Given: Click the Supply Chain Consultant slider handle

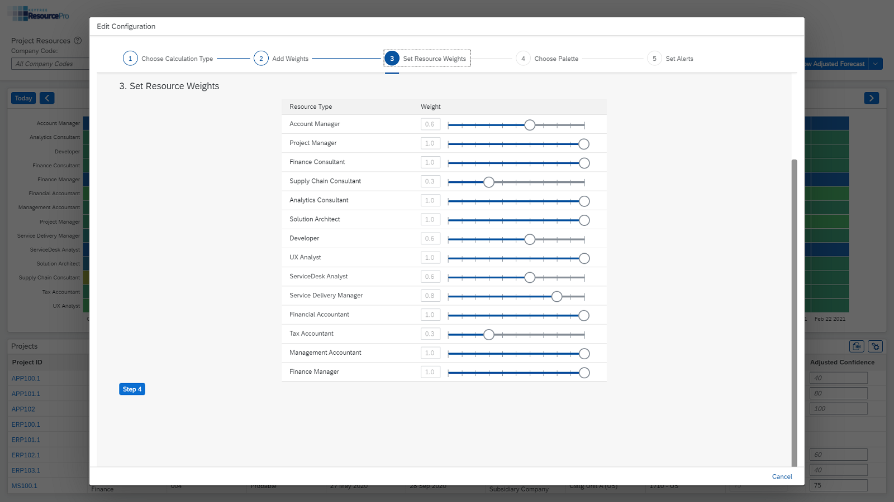Looking at the screenshot, I should [x=489, y=182].
